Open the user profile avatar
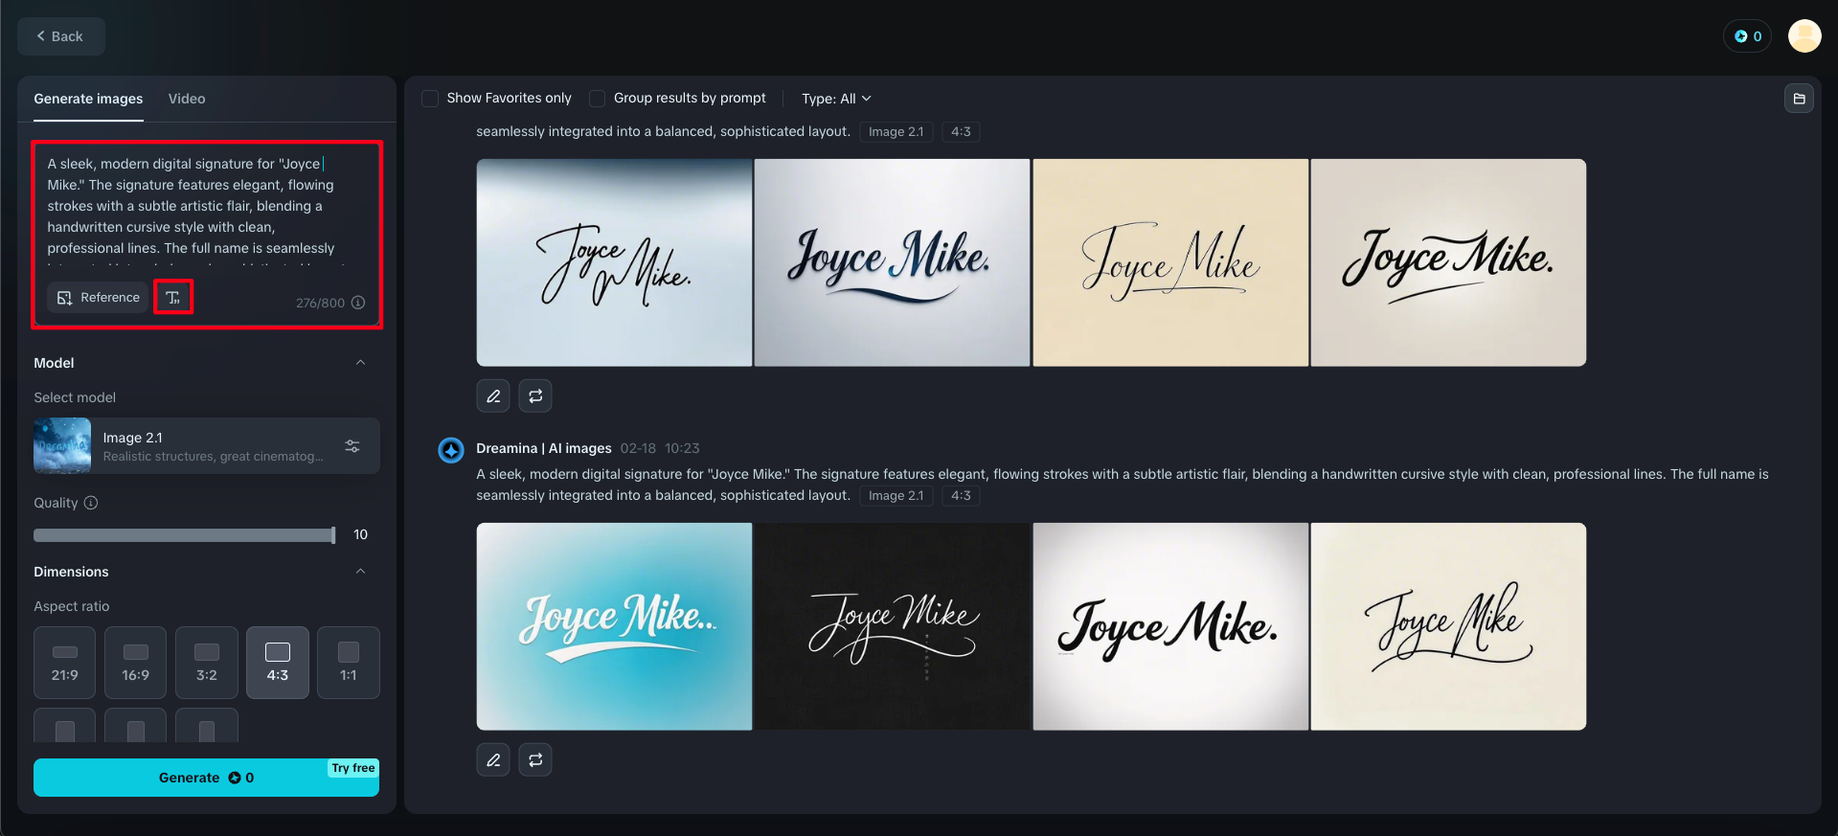This screenshot has width=1838, height=836. [1804, 36]
